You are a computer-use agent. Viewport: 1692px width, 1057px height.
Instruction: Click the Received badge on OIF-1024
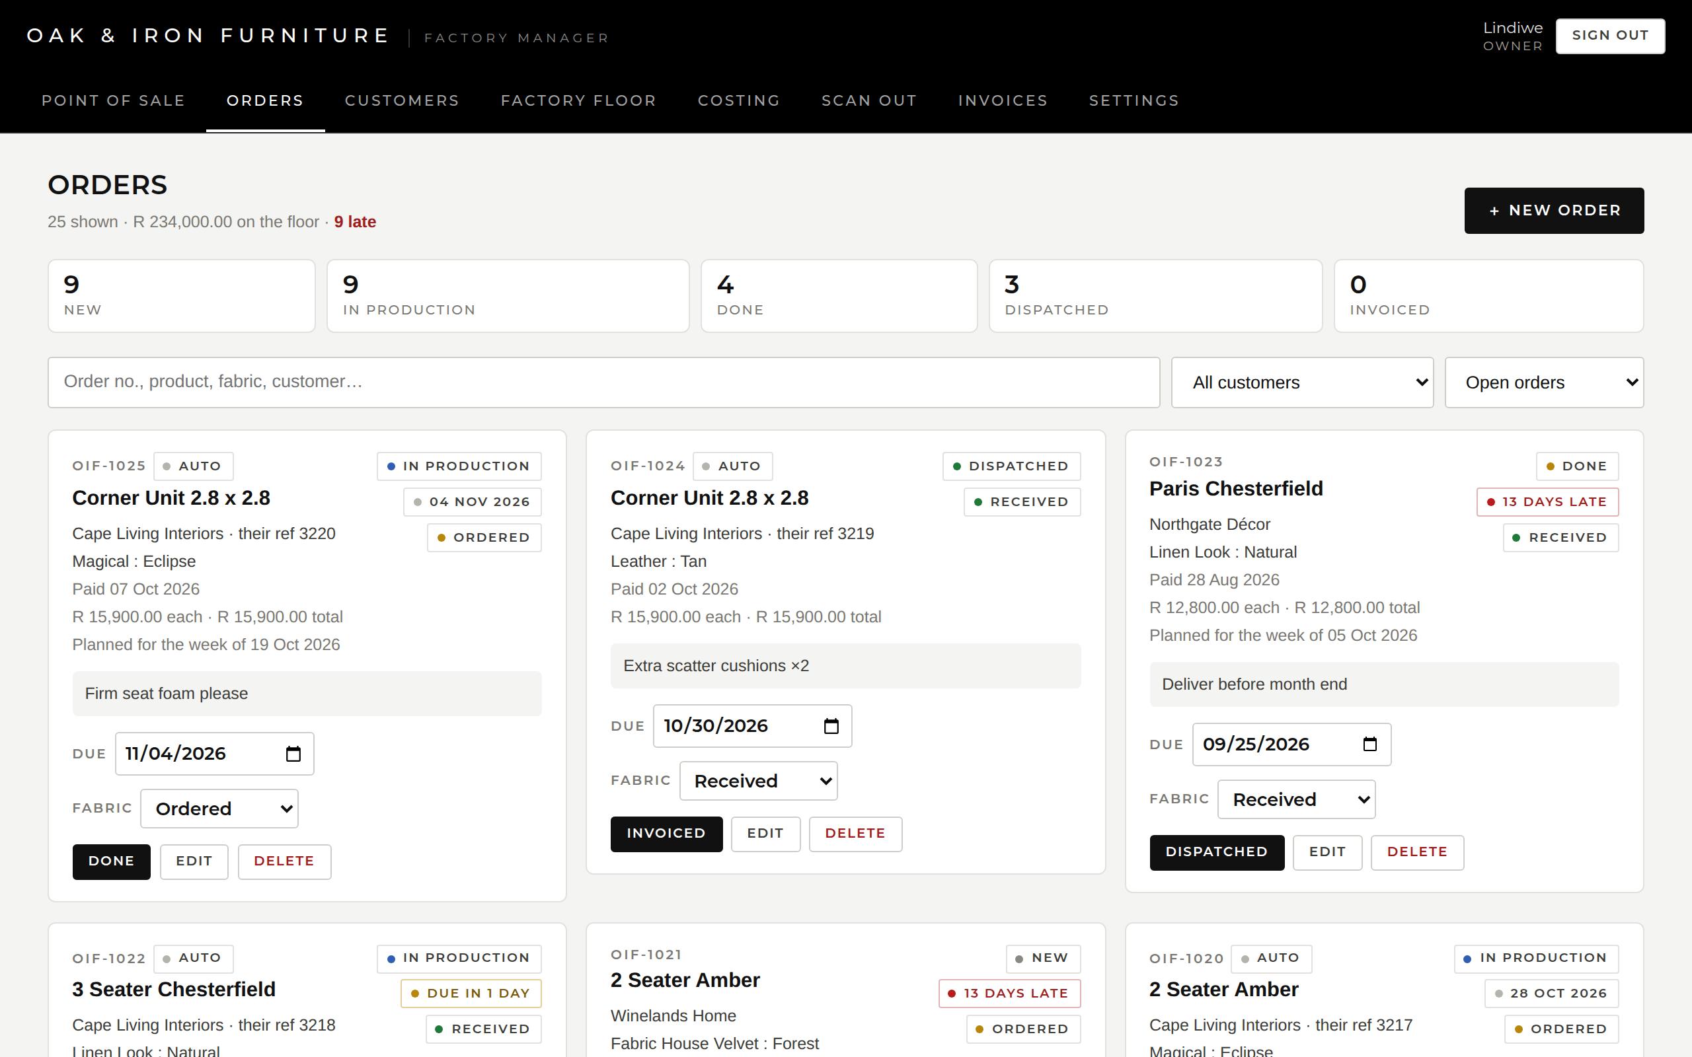[1022, 502]
